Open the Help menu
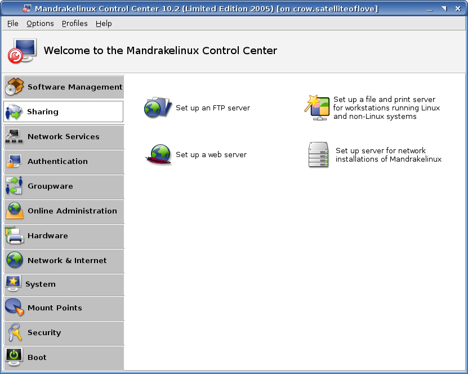The height and width of the screenshot is (374, 468). tap(104, 23)
